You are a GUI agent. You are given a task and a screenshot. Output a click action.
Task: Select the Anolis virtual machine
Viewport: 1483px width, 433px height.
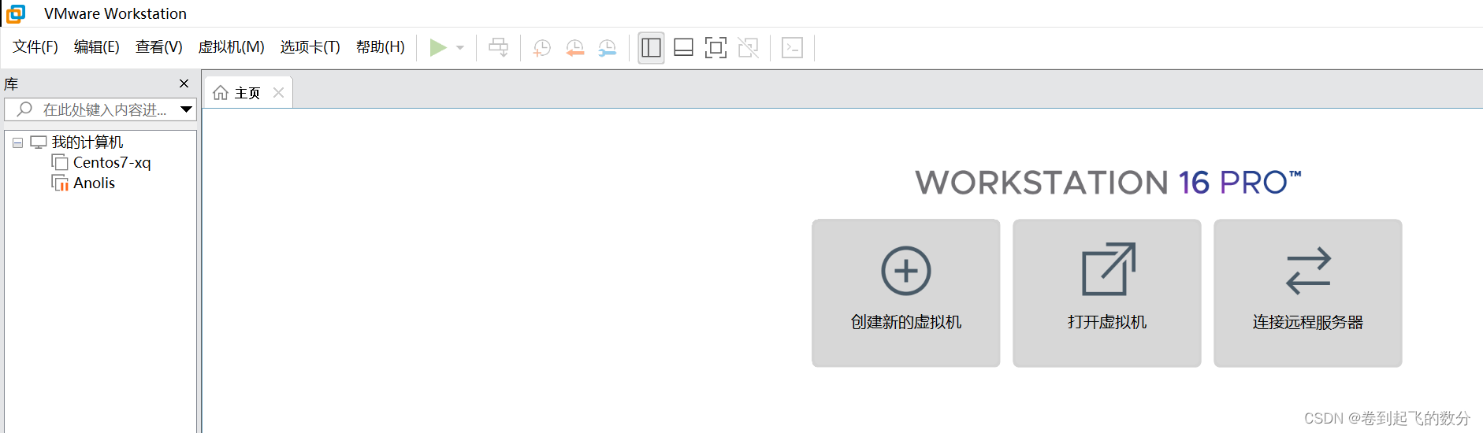click(x=94, y=183)
